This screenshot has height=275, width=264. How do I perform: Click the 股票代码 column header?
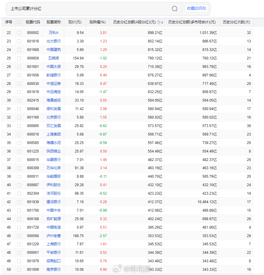[33, 22]
